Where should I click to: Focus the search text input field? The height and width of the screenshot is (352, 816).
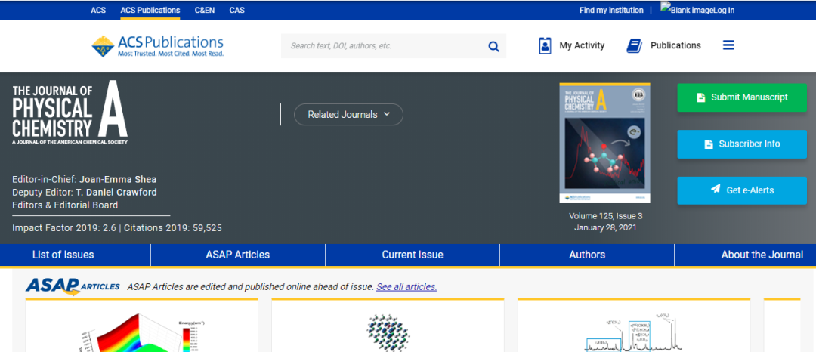coord(384,46)
